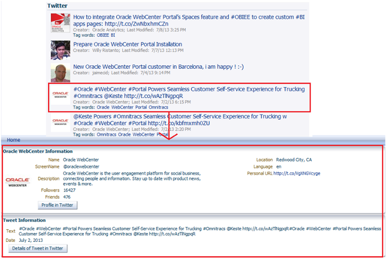
Task: Click the tweet date 'July 2, 2013'
Action: 31,240
